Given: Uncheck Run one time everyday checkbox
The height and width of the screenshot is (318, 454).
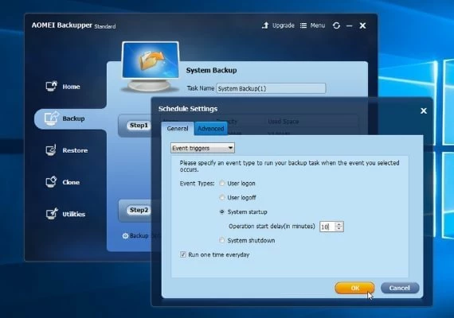Looking at the screenshot, I should [x=182, y=254].
